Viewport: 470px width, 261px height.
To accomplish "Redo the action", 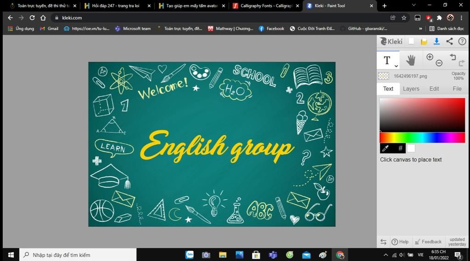I will point(462,63).
